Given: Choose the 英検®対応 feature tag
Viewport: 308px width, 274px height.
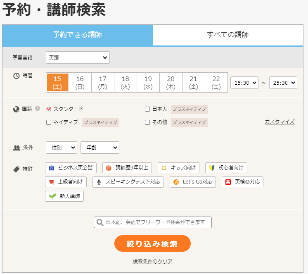Looking at the screenshot, I should pyautogui.click(x=243, y=182).
